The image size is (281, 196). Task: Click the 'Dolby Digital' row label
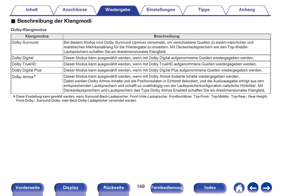(x=22, y=58)
